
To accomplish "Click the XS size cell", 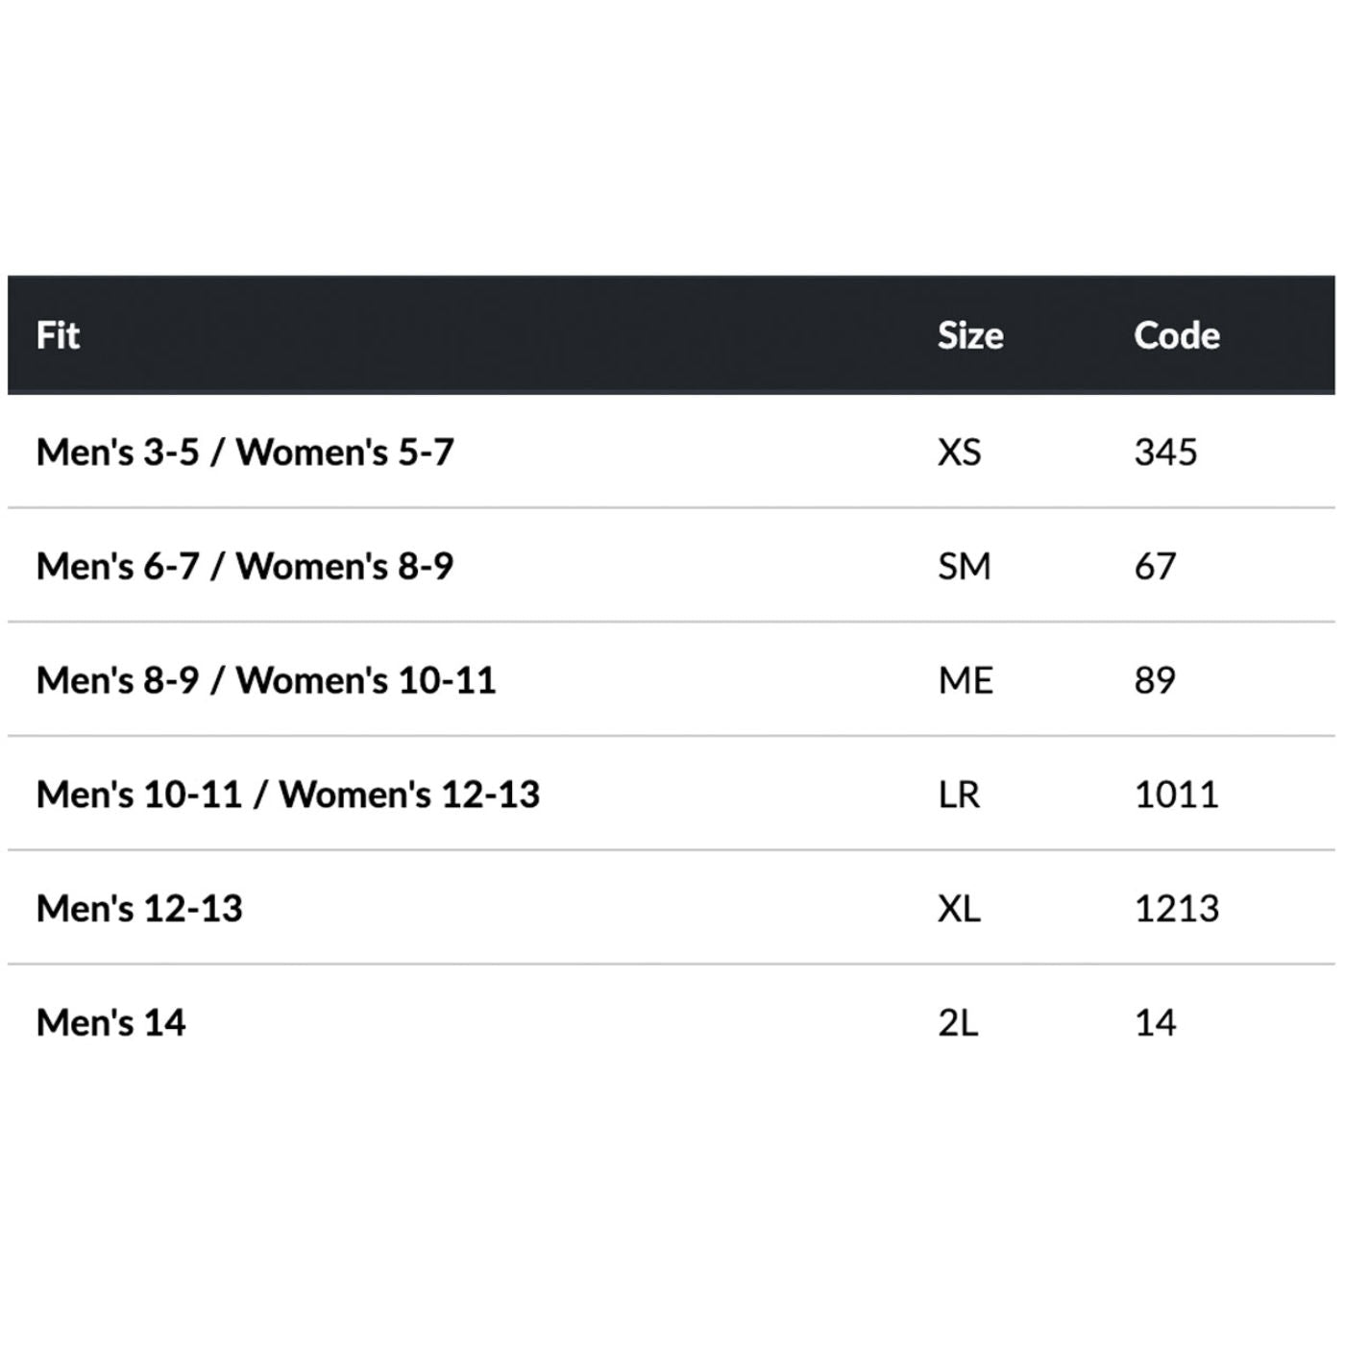I will [960, 452].
